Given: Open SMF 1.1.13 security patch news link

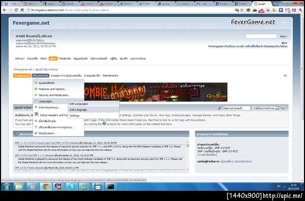Looking at the screenshot, I should coord(46,143).
